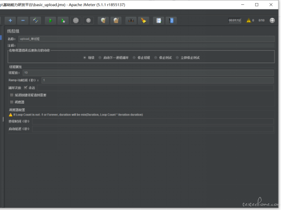Click the Shutdown test icon
281x210 pixels.
88,21
